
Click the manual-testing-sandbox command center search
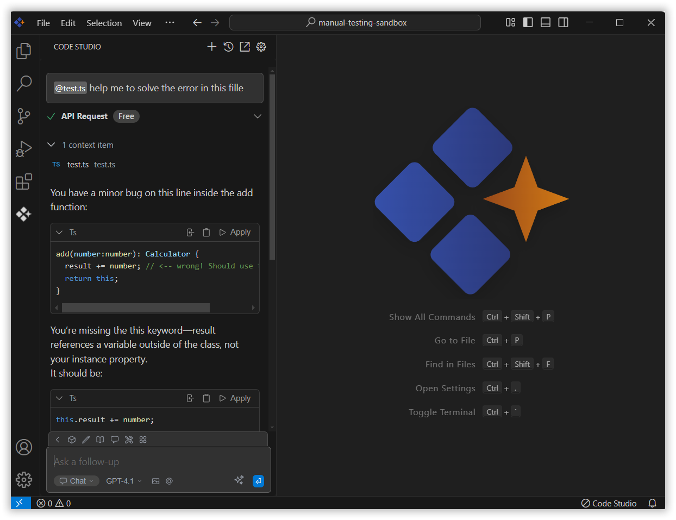click(355, 22)
